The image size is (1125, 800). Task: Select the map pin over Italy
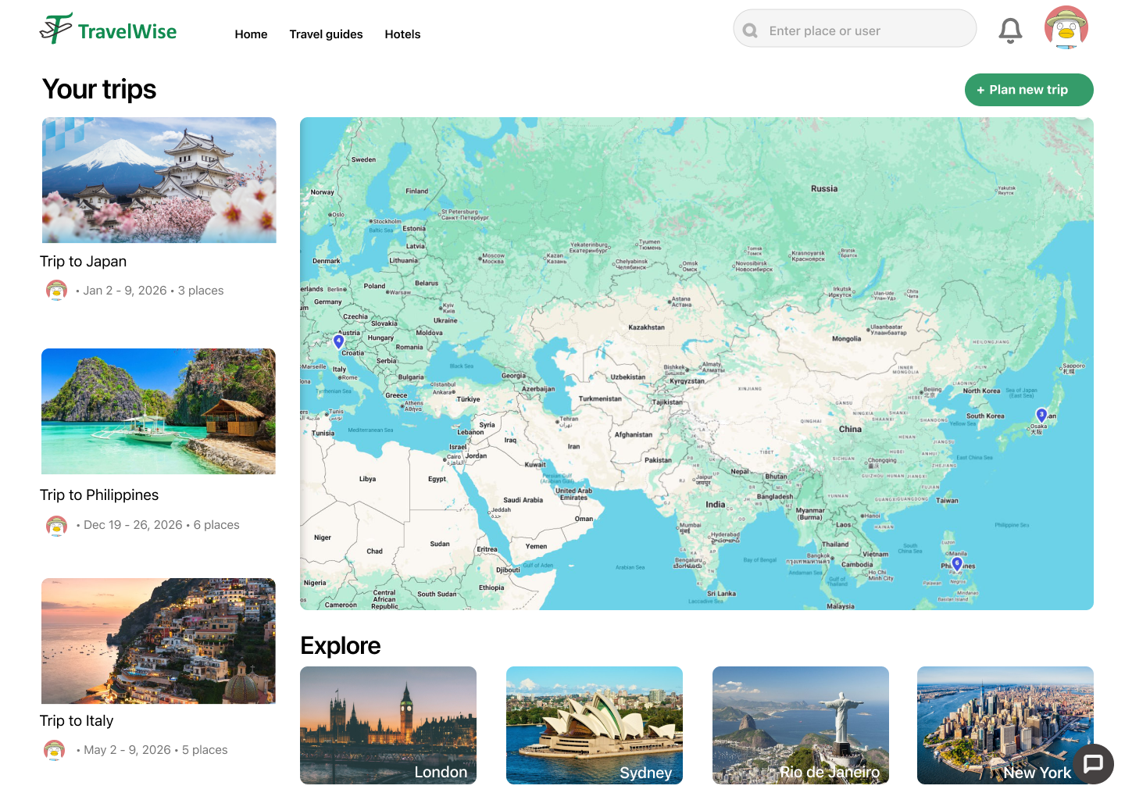click(338, 341)
